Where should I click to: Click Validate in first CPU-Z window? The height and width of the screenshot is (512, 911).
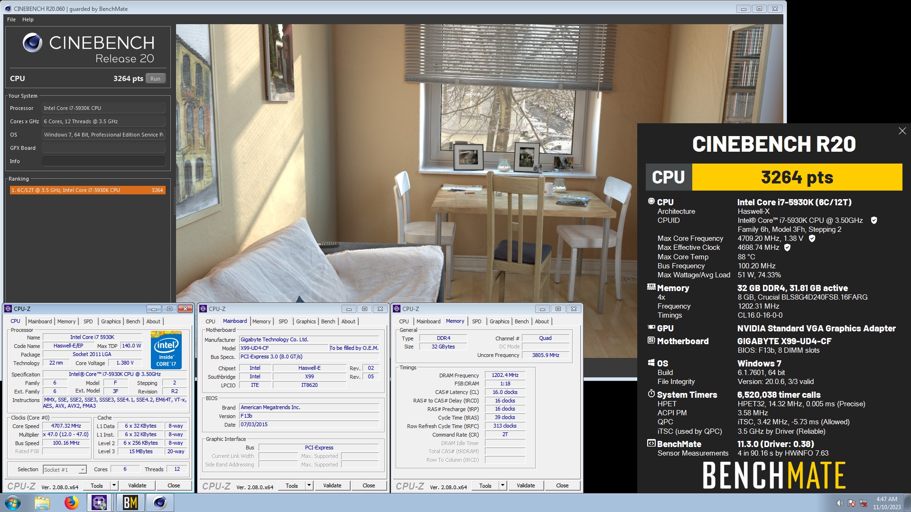(x=137, y=485)
